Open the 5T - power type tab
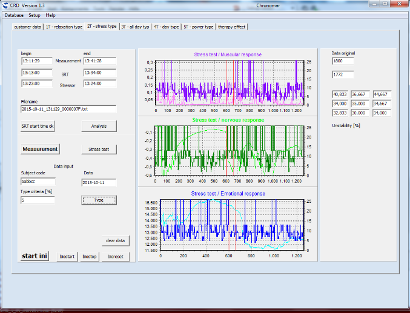 (x=199, y=27)
